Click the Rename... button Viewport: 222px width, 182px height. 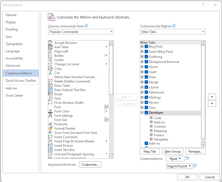(195, 151)
